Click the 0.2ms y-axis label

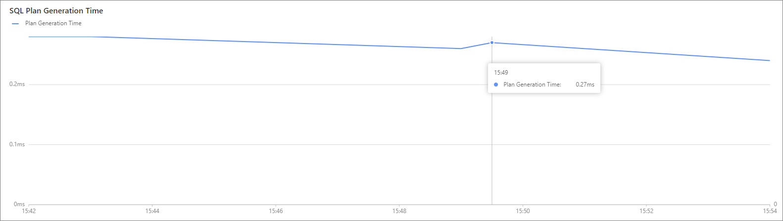coord(17,84)
